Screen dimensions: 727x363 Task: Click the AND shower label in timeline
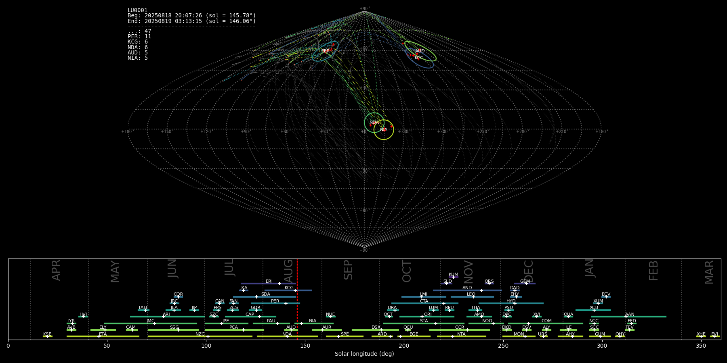coord(467,288)
